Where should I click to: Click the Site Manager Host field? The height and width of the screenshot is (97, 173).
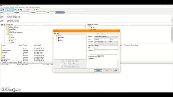(102, 39)
